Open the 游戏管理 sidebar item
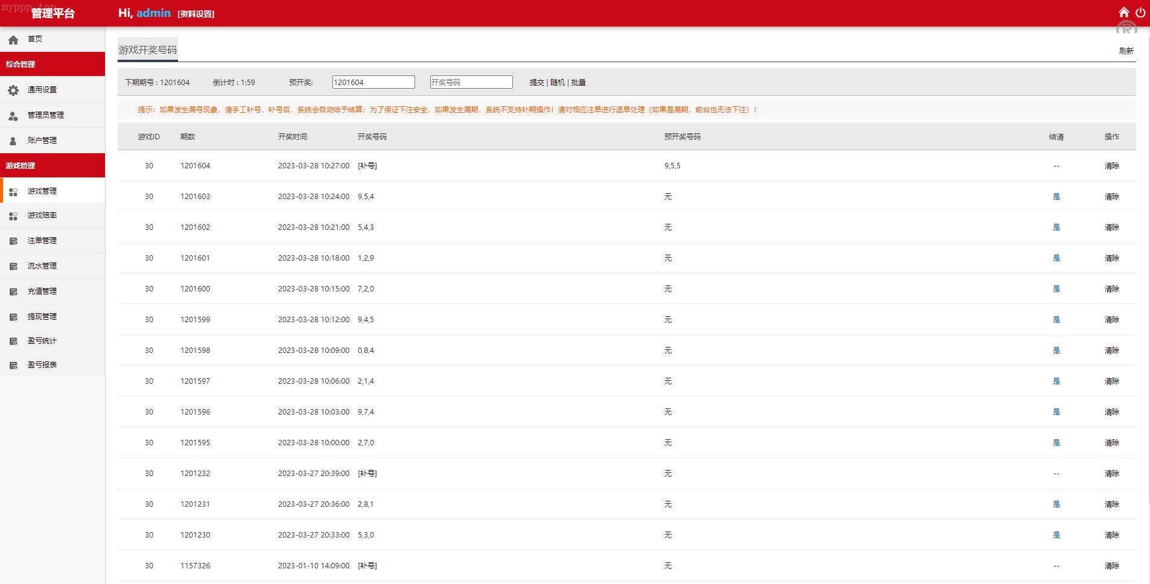Screen dimensions: 1150x584 click(x=42, y=191)
